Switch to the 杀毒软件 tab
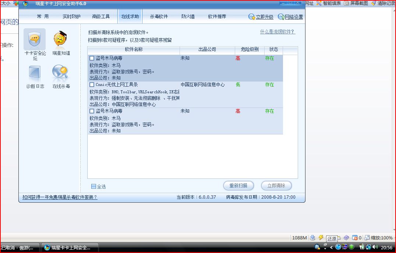The height and width of the screenshot is (253, 396). (159, 17)
